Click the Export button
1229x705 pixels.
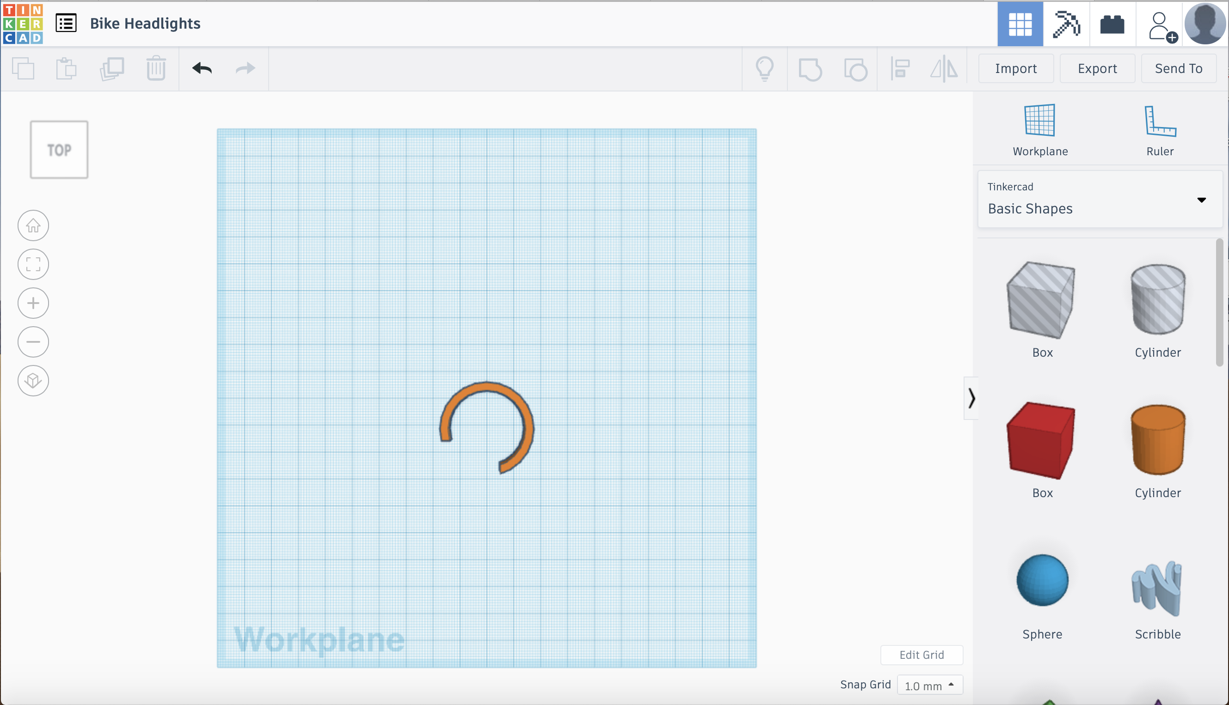point(1097,67)
